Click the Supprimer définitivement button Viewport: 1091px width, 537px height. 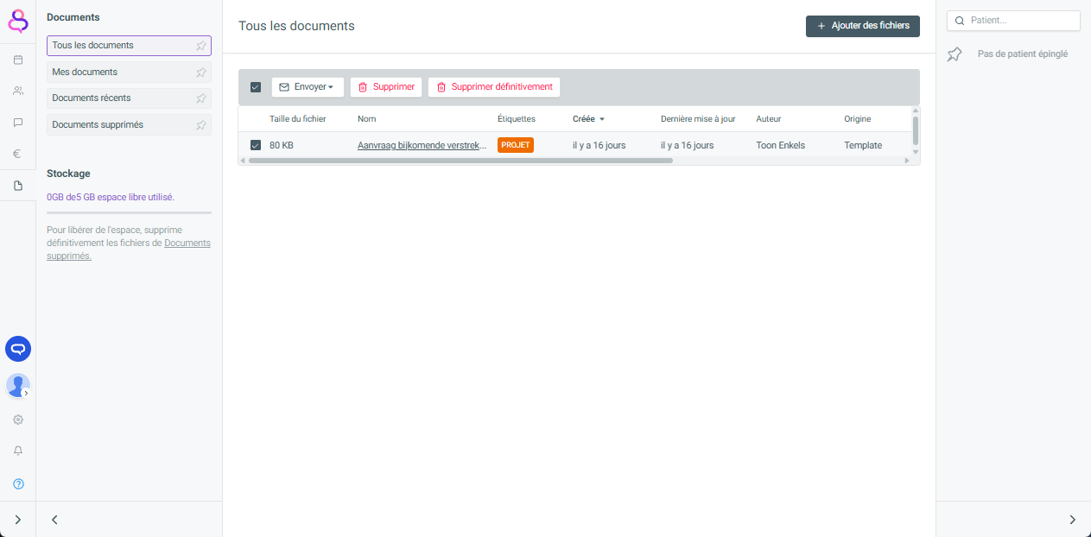pyautogui.click(x=494, y=87)
